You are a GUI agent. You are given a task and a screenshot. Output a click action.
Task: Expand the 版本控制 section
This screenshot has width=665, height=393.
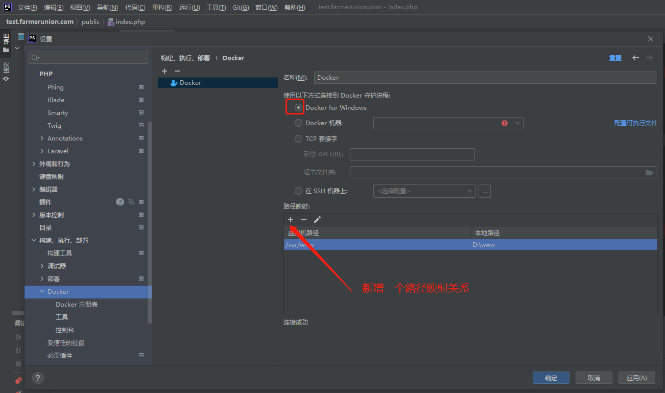(x=34, y=215)
